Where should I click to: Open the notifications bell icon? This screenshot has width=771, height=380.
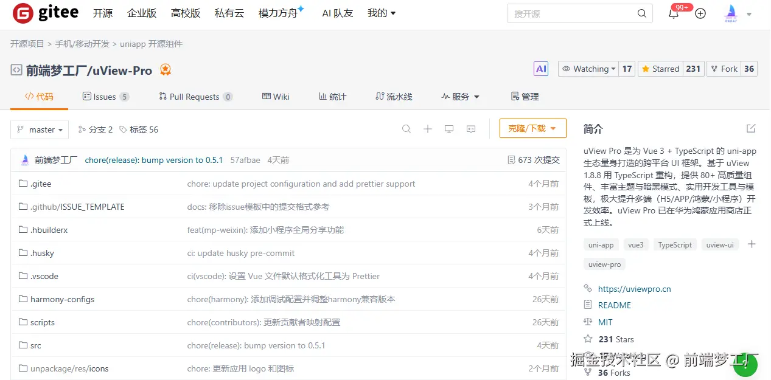674,14
